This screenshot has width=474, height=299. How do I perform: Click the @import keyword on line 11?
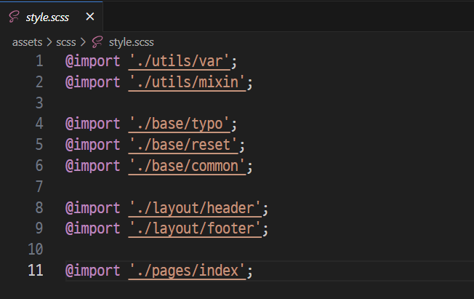(93, 271)
